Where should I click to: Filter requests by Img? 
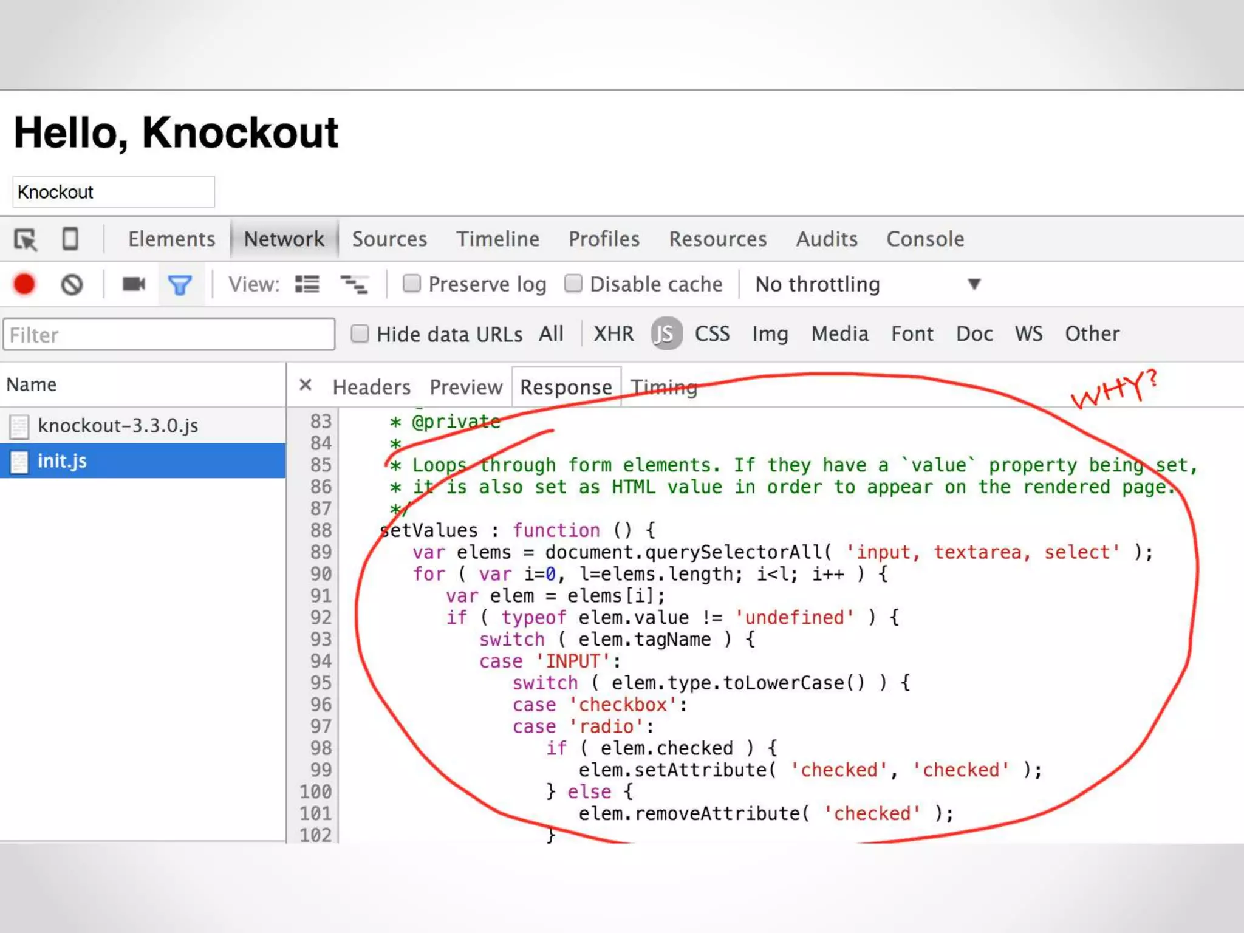click(x=770, y=334)
